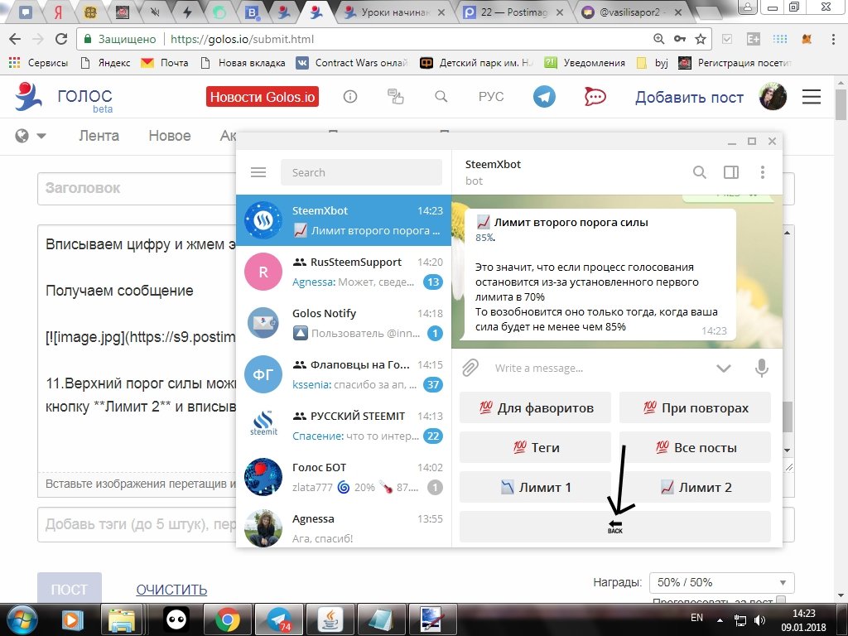Screen dimensions: 848x636
Task: Click the tags input field
Action: (137, 524)
